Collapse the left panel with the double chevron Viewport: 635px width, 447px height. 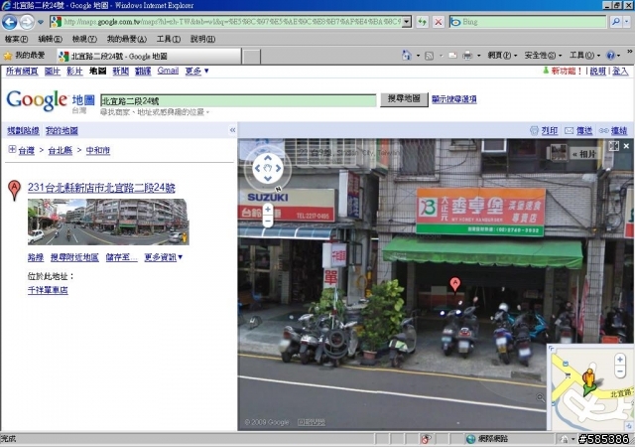[x=232, y=130]
